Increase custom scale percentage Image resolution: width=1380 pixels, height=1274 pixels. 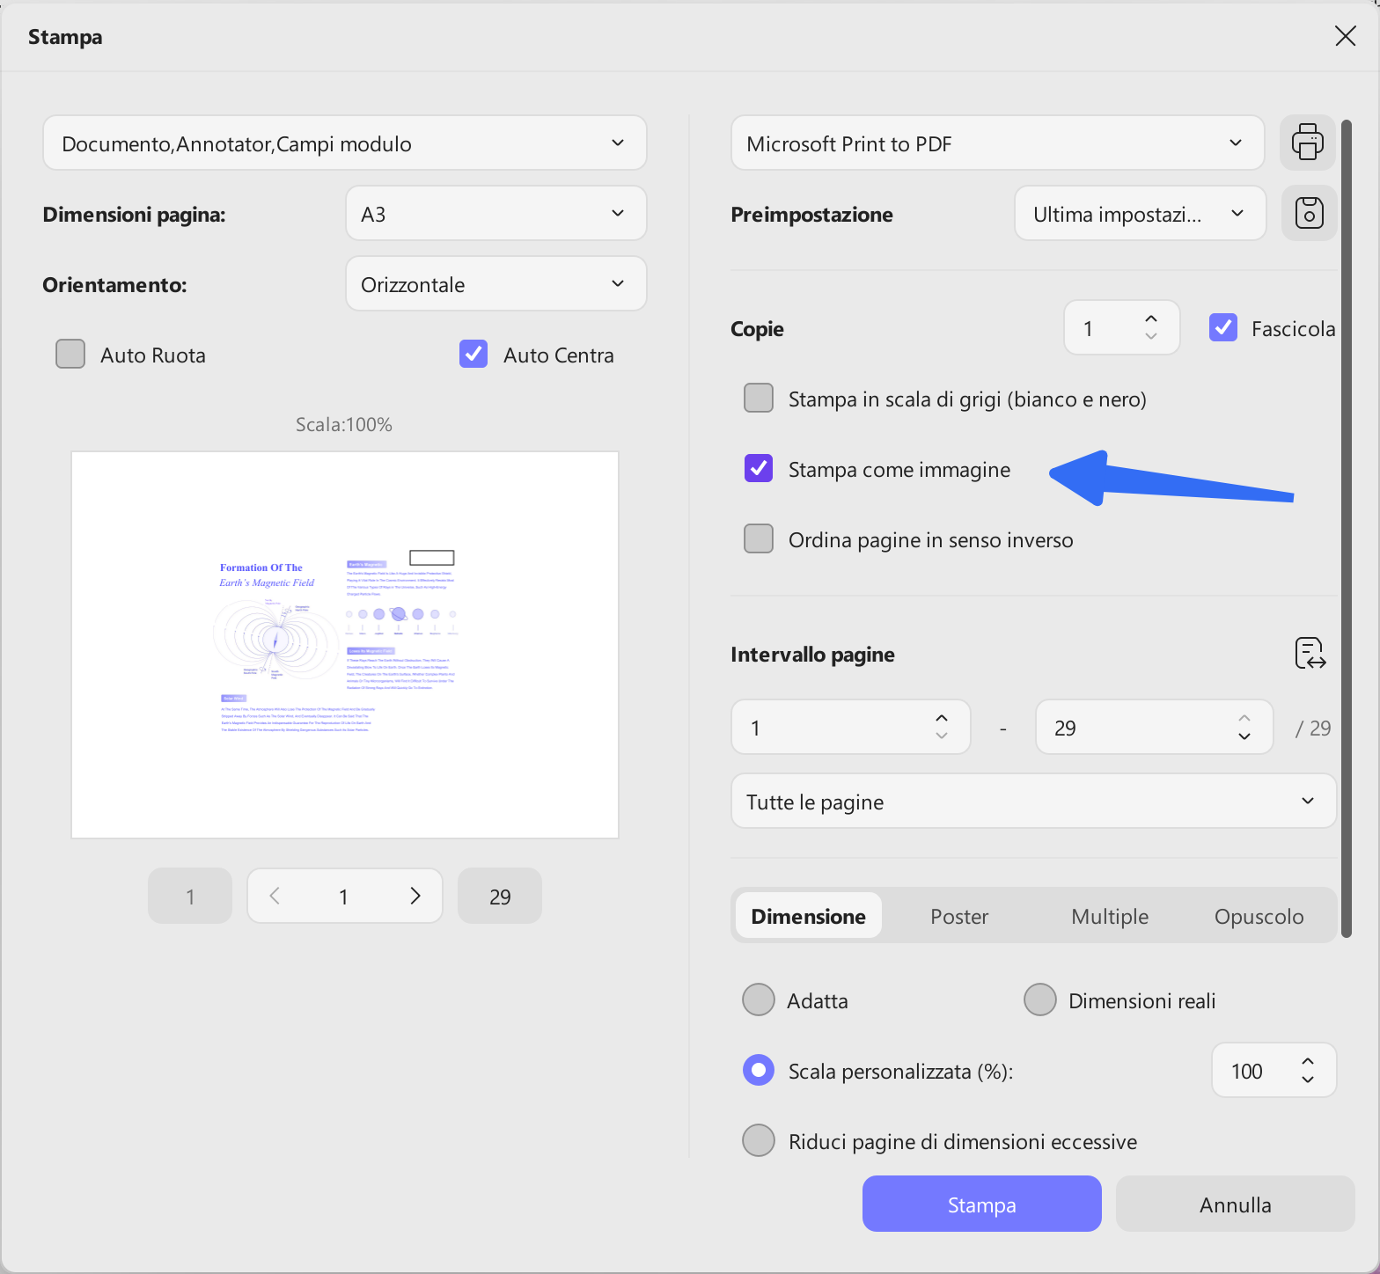click(x=1308, y=1061)
